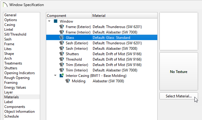The height and width of the screenshot is (120, 202).
Task: Click the Select Material... button
Action: pyautogui.click(x=178, y=96)
